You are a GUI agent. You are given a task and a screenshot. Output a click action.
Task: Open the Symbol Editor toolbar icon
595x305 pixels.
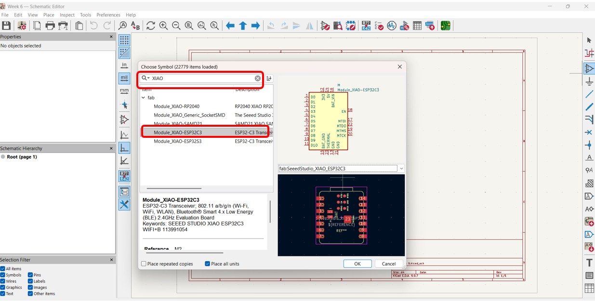coord(325,26)
